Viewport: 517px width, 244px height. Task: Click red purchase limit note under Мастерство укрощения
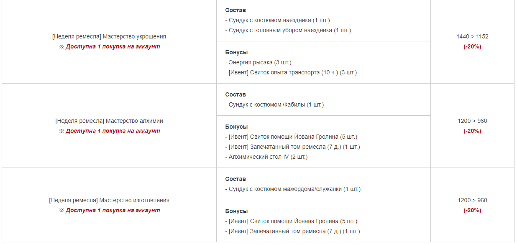[109, 47]
